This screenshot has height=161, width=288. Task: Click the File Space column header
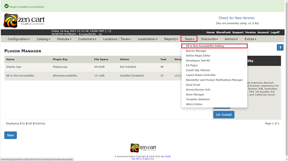tap(101, 60)
